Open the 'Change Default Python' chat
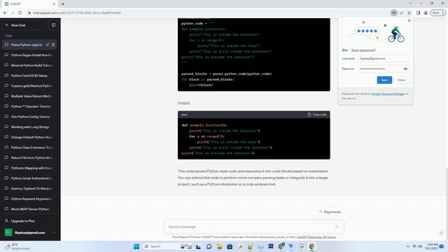Viewport: 448px width, 252px height. pos(29,137)
